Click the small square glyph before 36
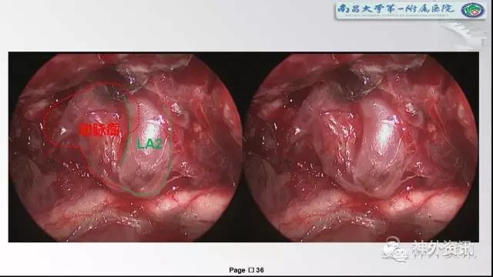Screen dimensions: 493x277 click(x=251, y=270)
